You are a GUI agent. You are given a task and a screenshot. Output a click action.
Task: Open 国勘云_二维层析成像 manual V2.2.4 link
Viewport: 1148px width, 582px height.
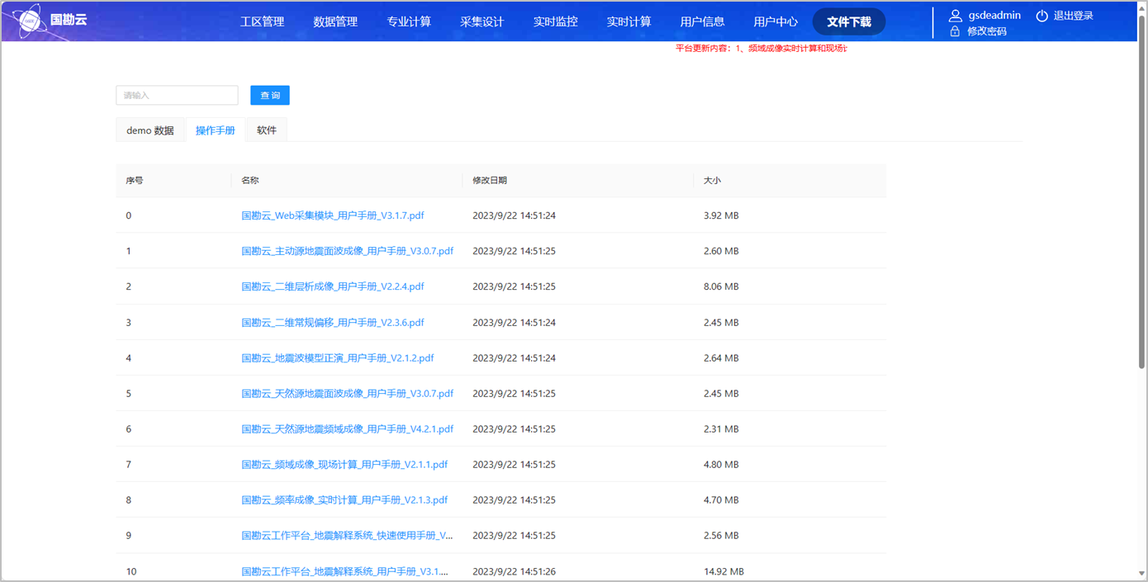point(333,286)
